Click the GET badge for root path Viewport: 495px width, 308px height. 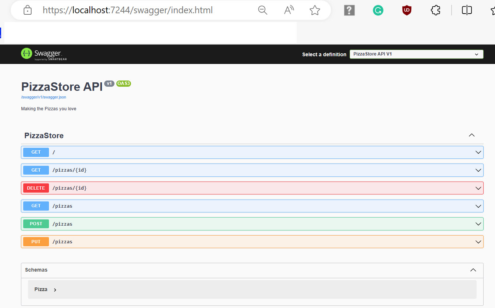coord(36,152)
